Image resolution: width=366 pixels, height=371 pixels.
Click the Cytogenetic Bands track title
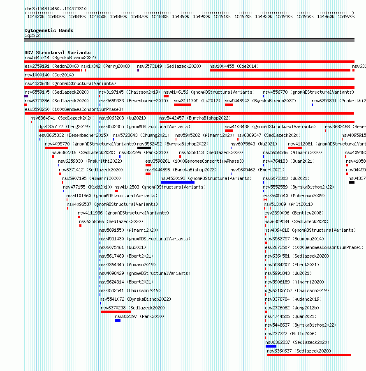(x=49, y=30)
